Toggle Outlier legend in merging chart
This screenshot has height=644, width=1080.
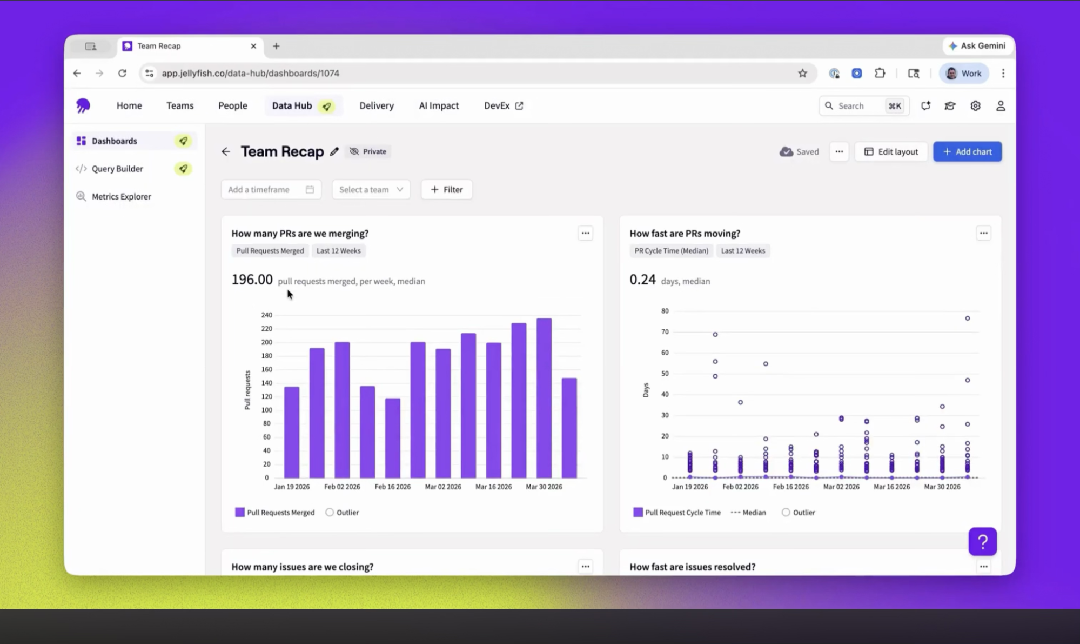click(x=342, y=512)
